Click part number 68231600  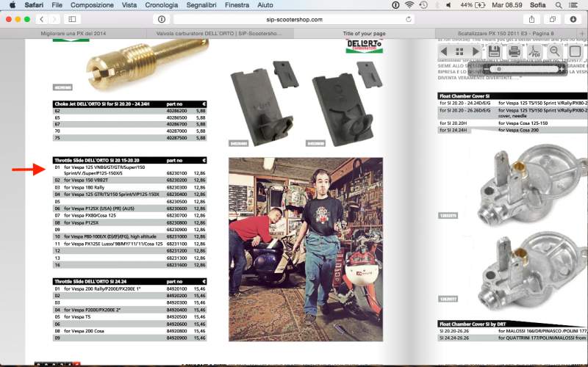pyautogui.click(x=176, y=265)
